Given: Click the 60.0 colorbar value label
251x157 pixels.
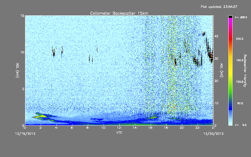Looking at the screenshot, I should tap(240, 104).
